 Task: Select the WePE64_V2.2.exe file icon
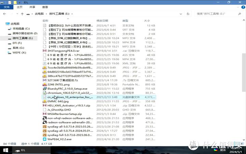coord(45,139)
